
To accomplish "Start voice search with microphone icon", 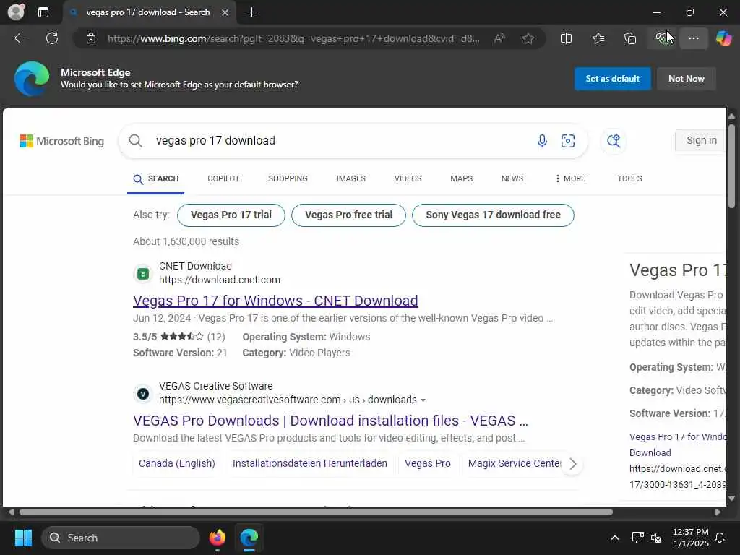I will (x=542, y=141).
